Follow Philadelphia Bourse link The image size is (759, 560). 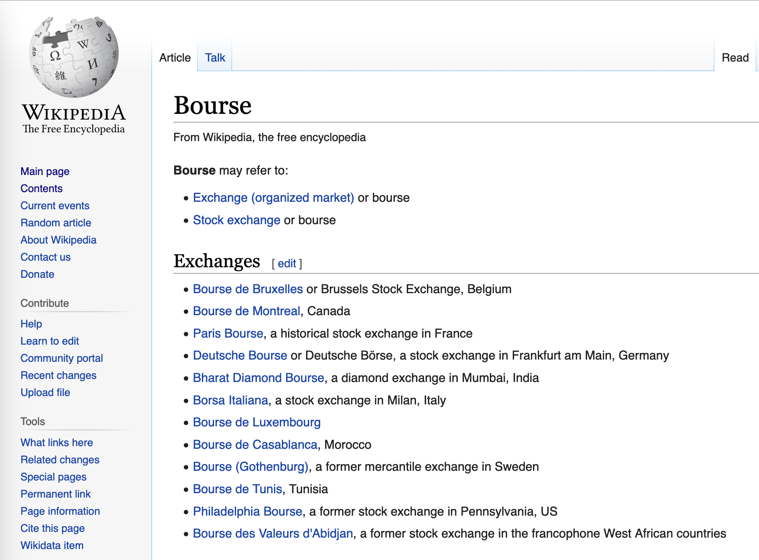coord(248,512)
